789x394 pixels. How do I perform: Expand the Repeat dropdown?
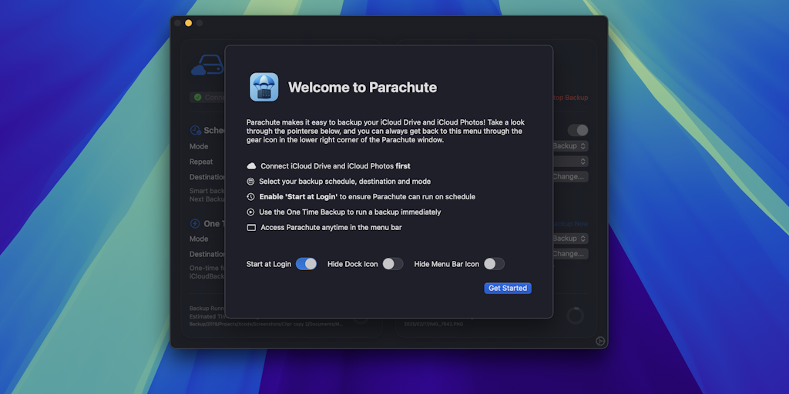pos(571,162)
